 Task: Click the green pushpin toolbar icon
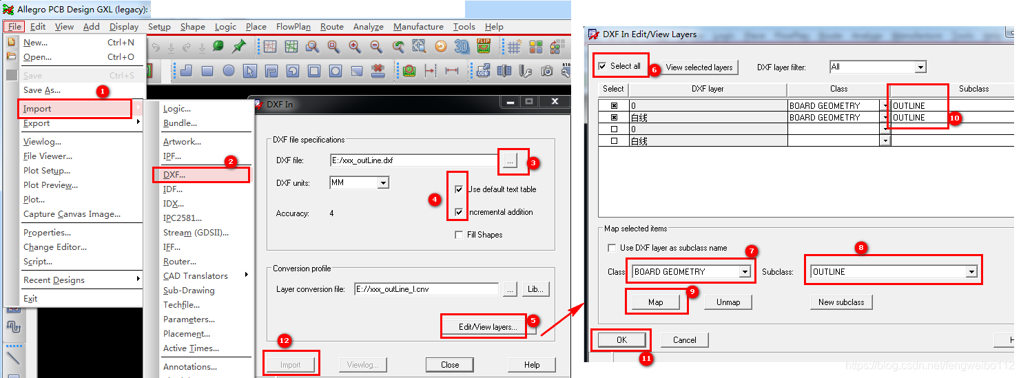(239, 46)
